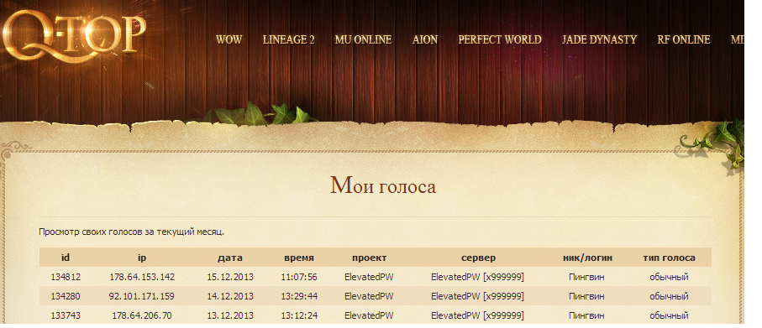This screenshot has height=328, width=762.
Task: Click IP address 178.64.153.142
Action: (x=142, y=277)
